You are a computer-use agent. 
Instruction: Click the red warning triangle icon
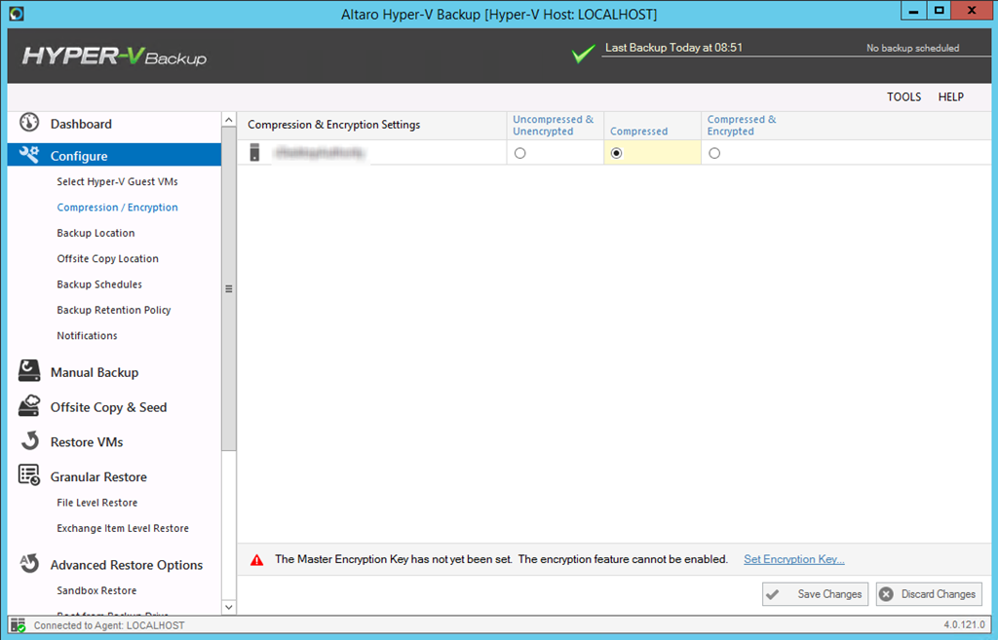click(256, 560)
